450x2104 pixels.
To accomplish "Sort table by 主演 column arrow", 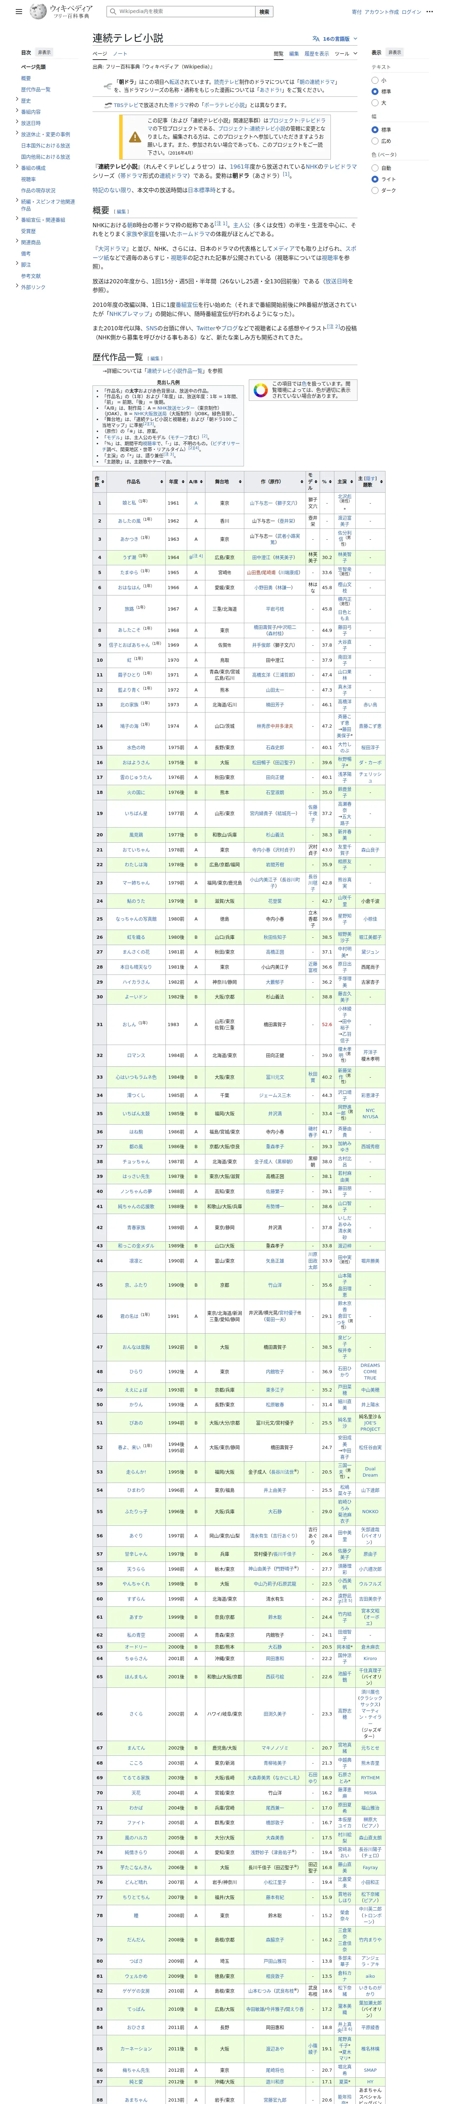I will (x=351, y=482).
